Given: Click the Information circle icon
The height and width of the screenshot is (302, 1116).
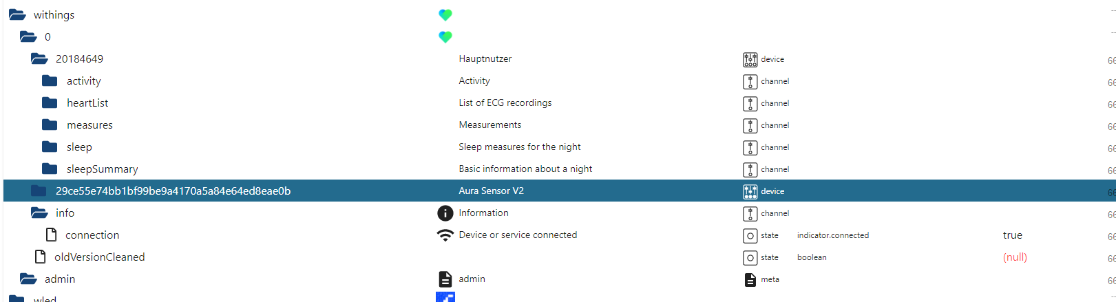Looking at the screenshot, I should (445, 213).
